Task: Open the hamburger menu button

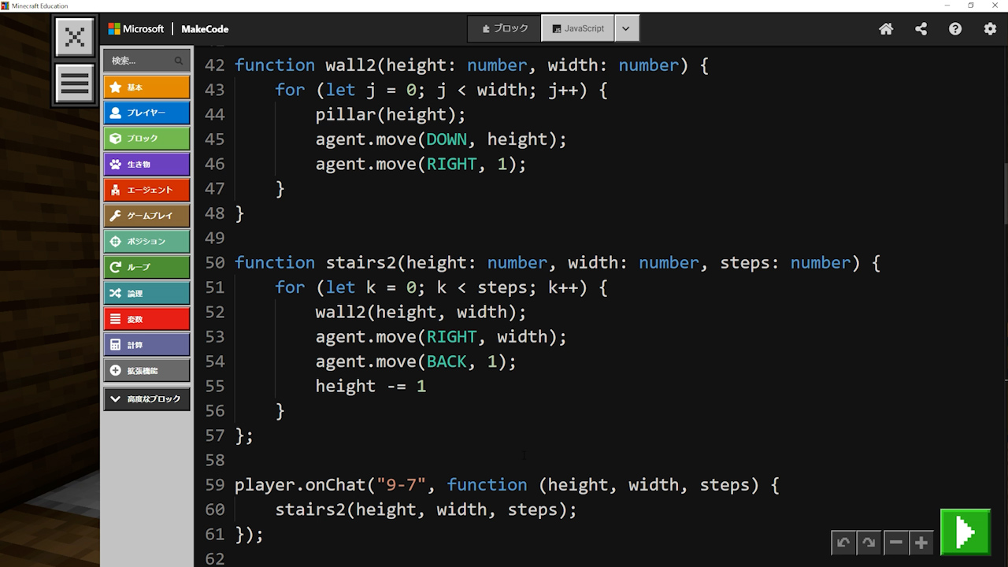Action: click(x=75, y=83)
